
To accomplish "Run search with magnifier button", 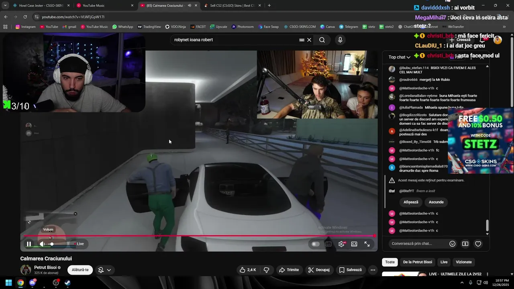I will (x=322, y=40).
